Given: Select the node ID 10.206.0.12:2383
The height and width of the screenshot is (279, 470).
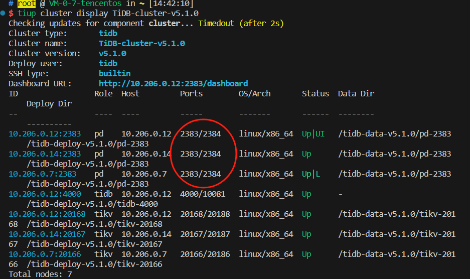Looking at the screenshot, I should [45, 134].
